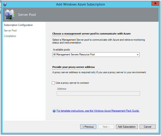Click the Add Subscription button
161x136 pixels.
[127, 127]
